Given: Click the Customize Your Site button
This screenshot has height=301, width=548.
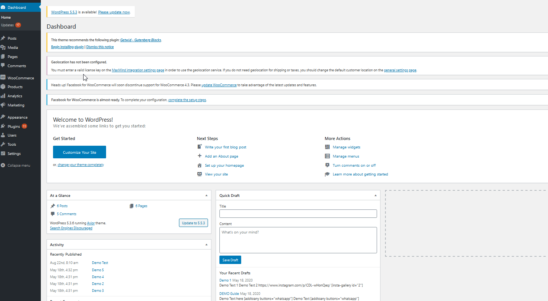Looking at the screenshot, I should (79, 152).
